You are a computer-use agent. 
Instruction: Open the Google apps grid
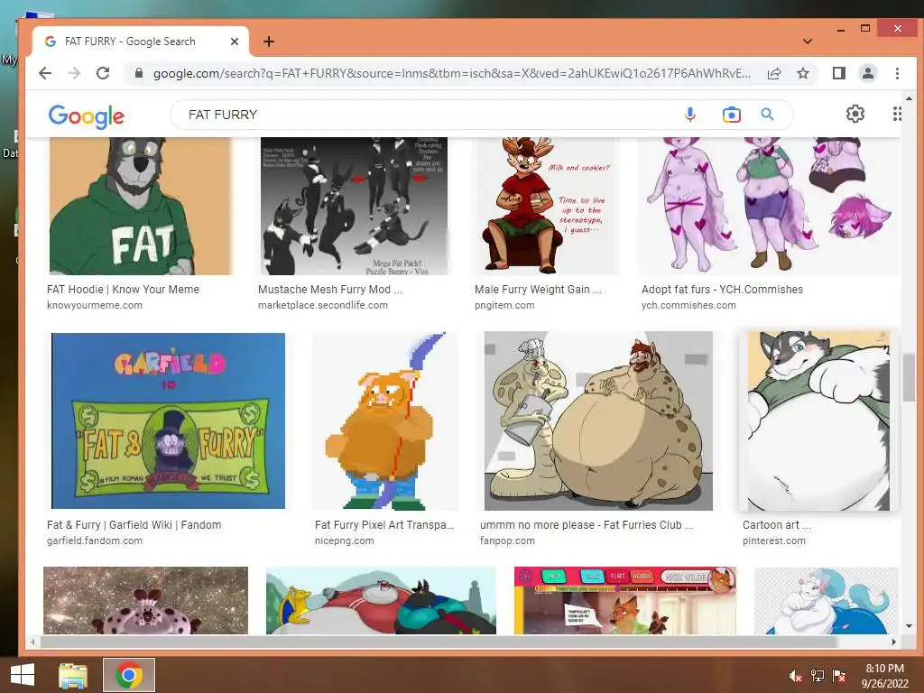[x=896, y=114]
